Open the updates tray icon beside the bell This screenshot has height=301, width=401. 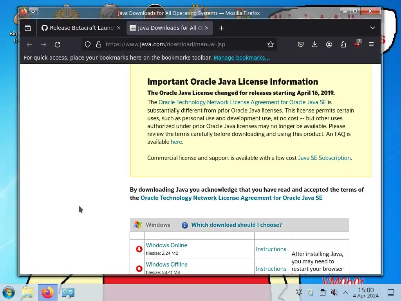[x=311, y=292]
